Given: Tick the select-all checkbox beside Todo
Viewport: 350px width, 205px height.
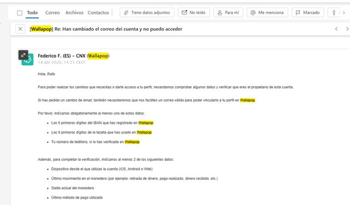Looking at the screenshot, I should pos(20,13).
